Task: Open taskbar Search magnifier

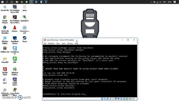Action: coord(7,2)
